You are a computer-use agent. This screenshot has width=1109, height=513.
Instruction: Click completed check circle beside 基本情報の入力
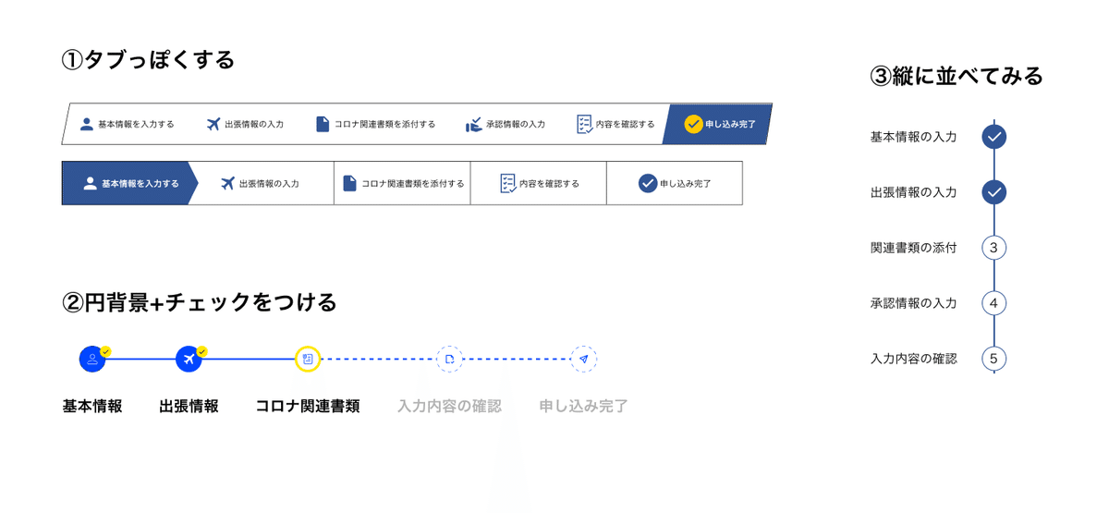click(x=993, y=137)
